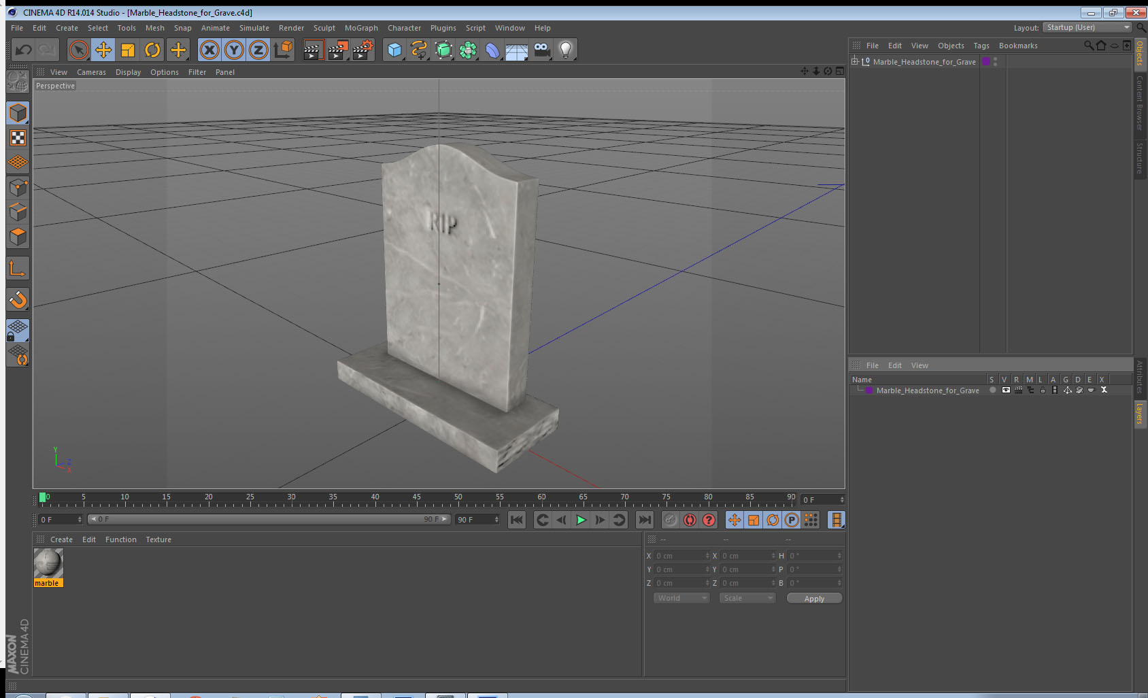Open the NURBS generator icon

pos(443,50)
